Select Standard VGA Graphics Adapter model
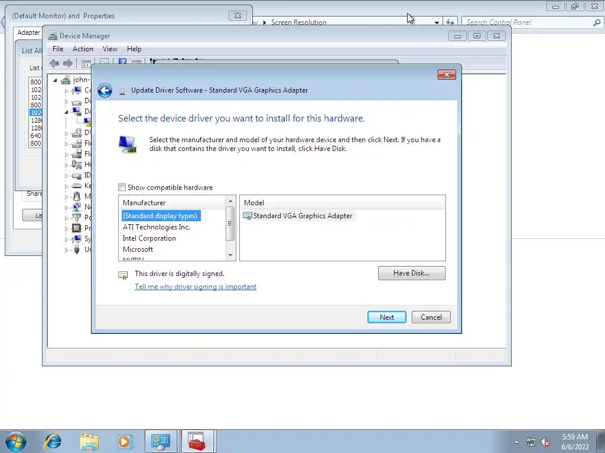 (x=298, y=216)
